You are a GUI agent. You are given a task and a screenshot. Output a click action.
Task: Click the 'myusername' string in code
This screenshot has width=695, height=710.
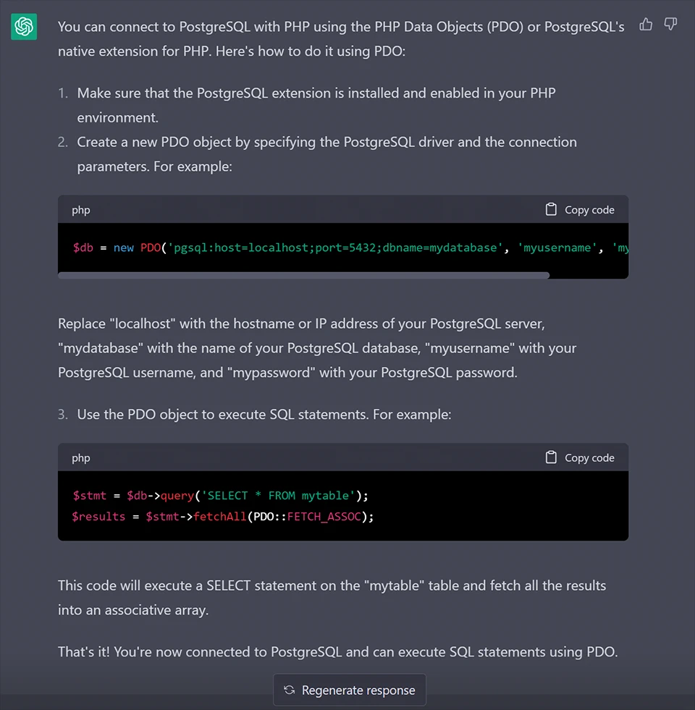click(x=557, y=248)
